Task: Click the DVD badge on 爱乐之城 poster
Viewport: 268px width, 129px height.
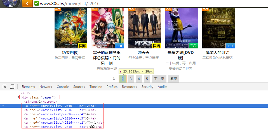Action: click(x=194, y=46)
